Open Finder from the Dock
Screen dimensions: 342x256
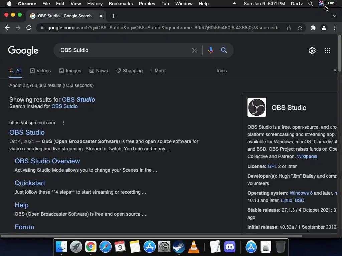tap(61, 247)
